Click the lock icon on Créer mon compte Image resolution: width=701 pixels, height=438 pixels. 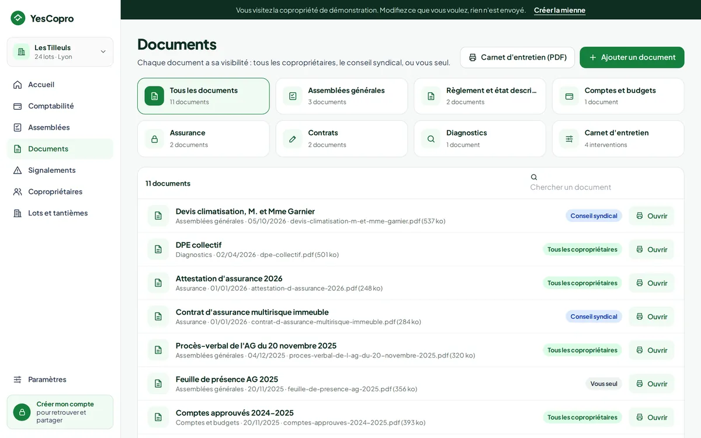pos(22,412)
